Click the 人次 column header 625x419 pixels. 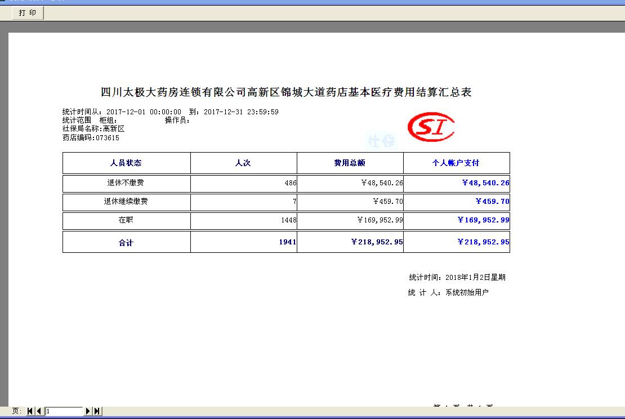click(x=243, y=163)
